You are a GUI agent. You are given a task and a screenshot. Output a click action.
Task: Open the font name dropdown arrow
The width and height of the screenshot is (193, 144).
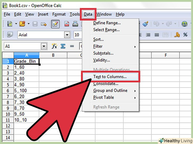tap(67, 35)
